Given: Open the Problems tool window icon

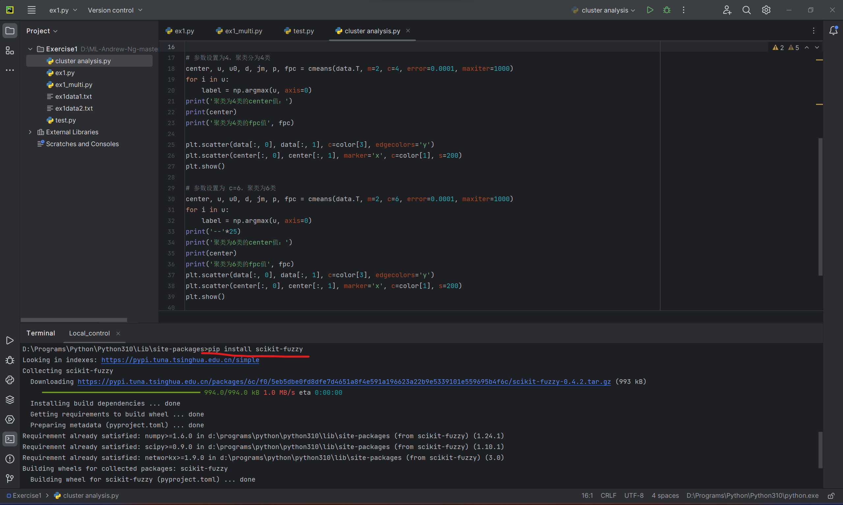Looking at the screenshot, I should [10, 459].
